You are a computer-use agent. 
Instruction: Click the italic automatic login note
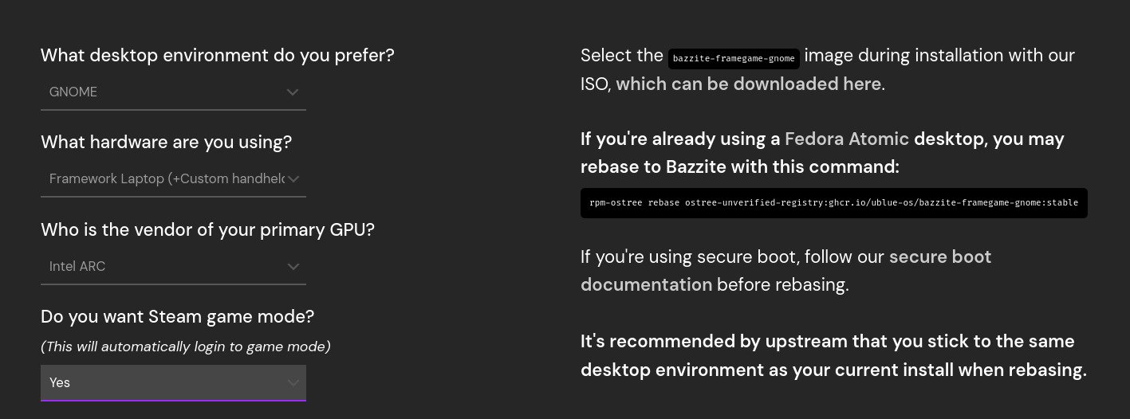[185, 347]
